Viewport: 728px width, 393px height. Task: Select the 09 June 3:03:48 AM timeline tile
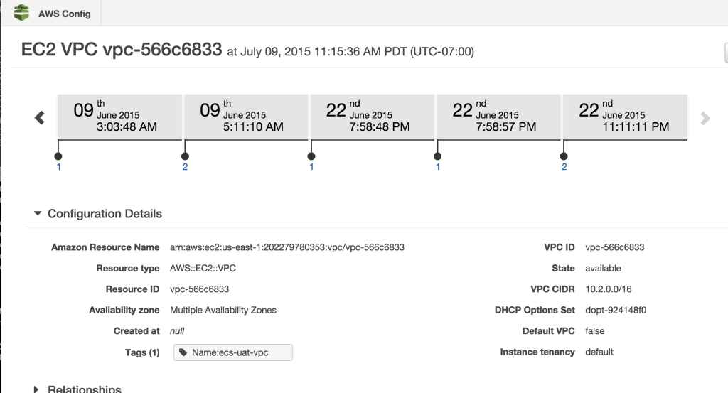119,117
